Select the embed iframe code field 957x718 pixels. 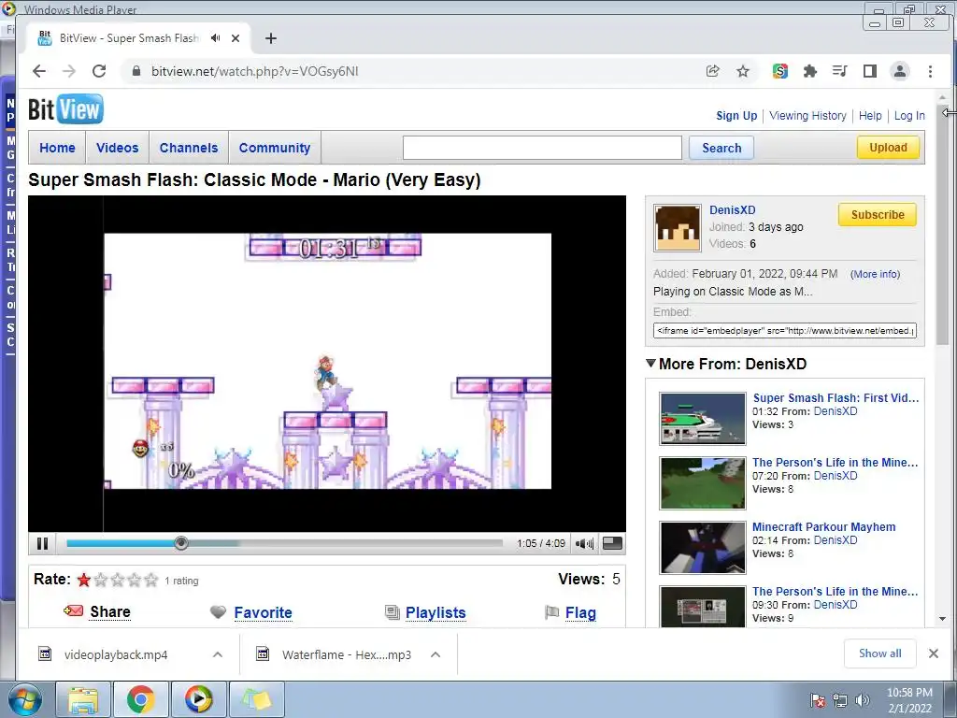(x=784, y=330)
